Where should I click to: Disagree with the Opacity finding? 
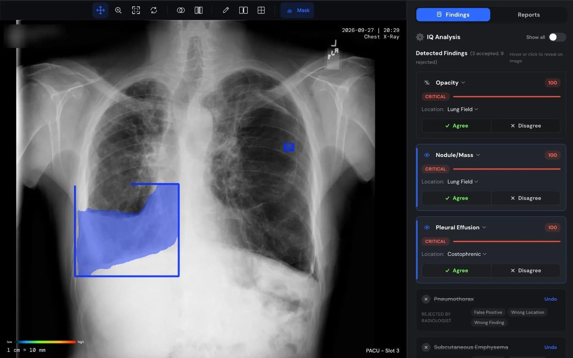[x=526, y=126]
